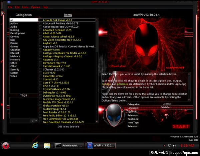Click the START install button
Screen dimensions: 200x156
pos(181,126)
